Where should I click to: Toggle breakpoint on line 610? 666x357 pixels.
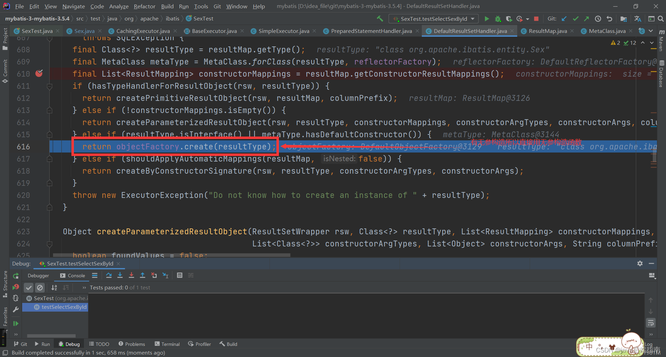click(x=39, y=73)
